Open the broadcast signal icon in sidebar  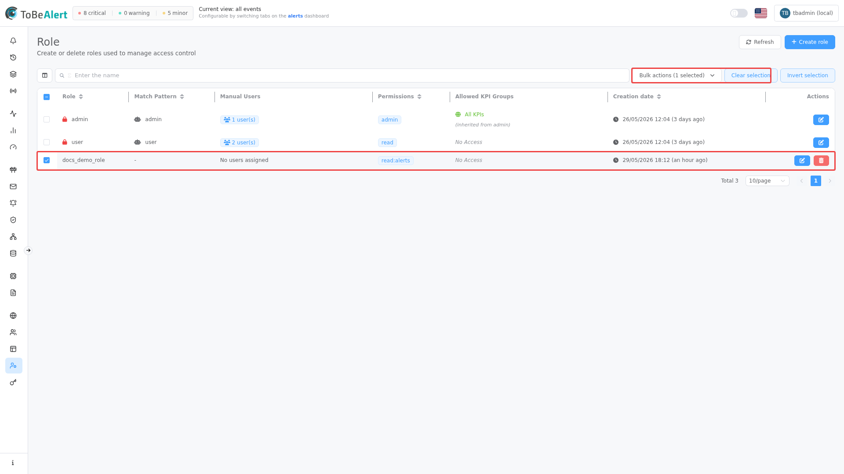click(x=13, y=91)
